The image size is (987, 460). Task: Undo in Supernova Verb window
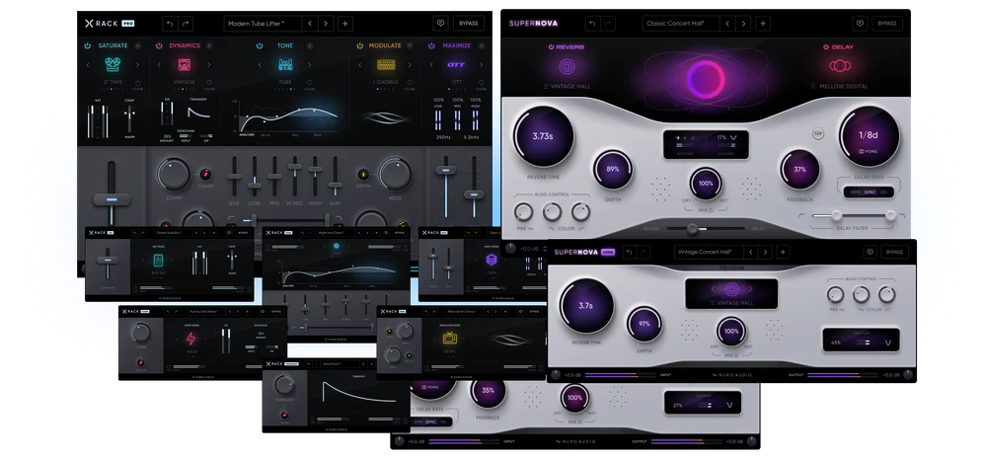(x=629, y=252)
